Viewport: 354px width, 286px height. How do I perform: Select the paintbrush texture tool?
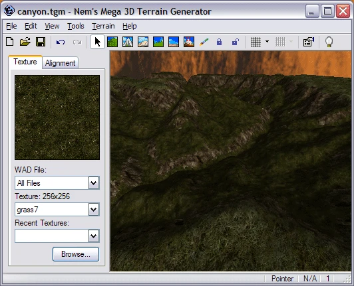(x=204, y=42)
